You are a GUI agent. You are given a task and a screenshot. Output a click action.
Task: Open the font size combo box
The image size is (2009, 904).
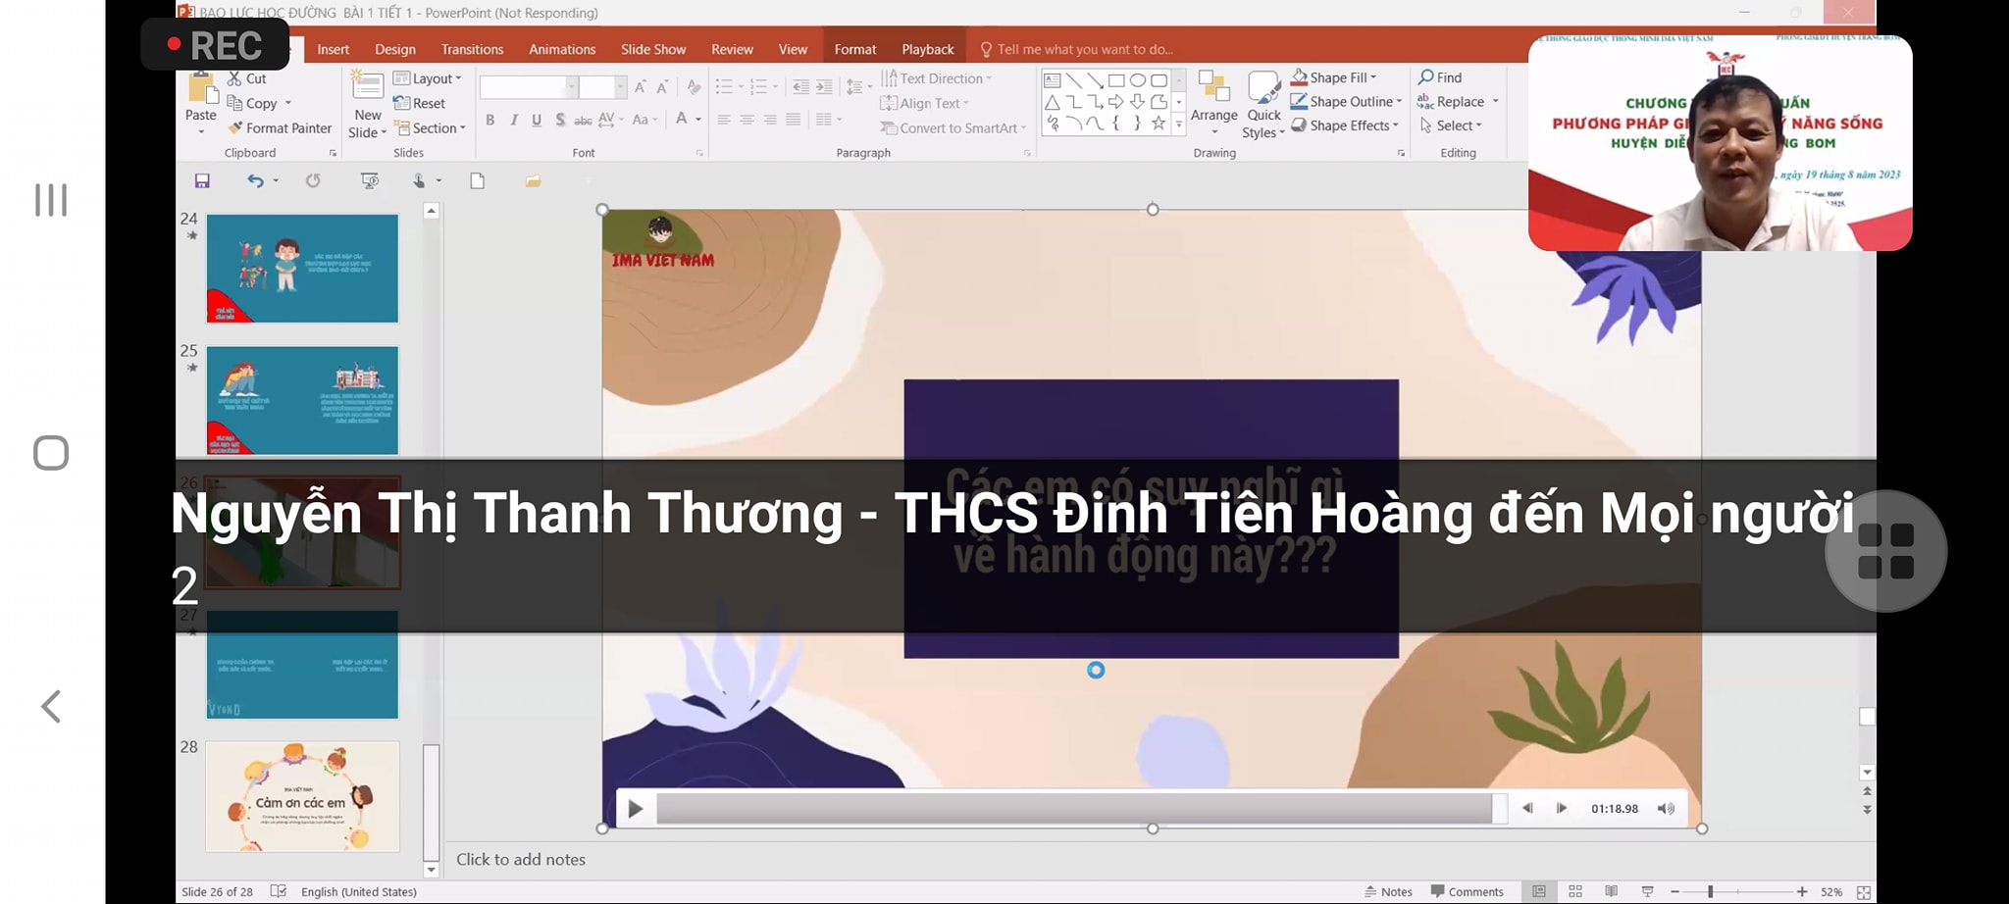[x=602, y=87]
